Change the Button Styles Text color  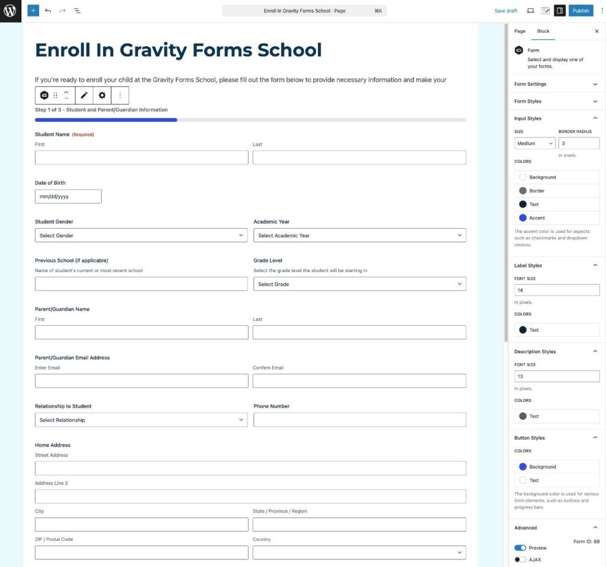(x=557, y=480)
